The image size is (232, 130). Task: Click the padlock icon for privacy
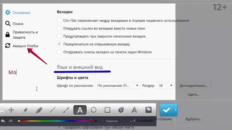coord(8,35)
